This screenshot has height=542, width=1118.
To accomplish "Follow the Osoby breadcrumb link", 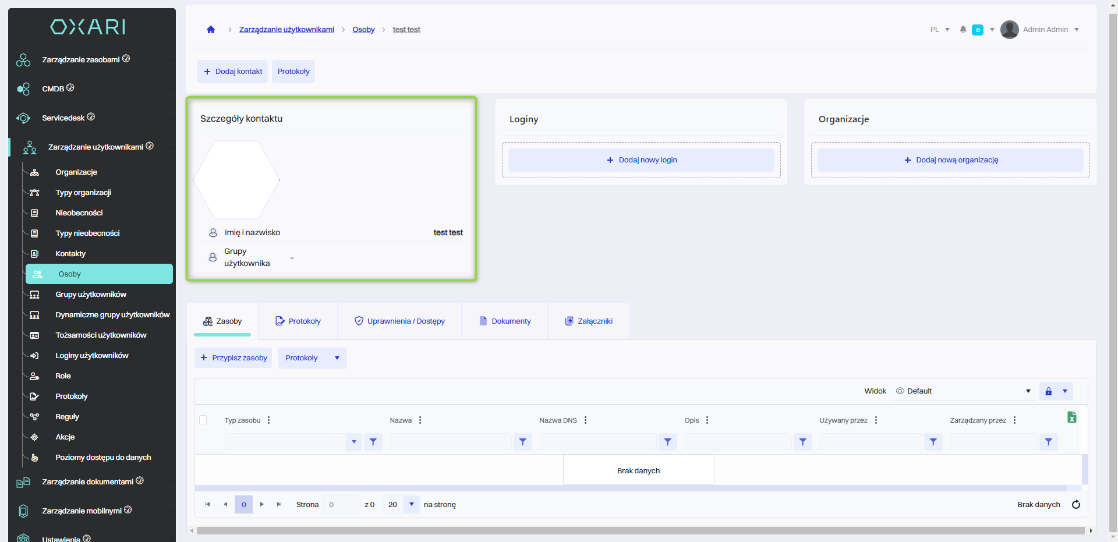I will coord(363,30).
